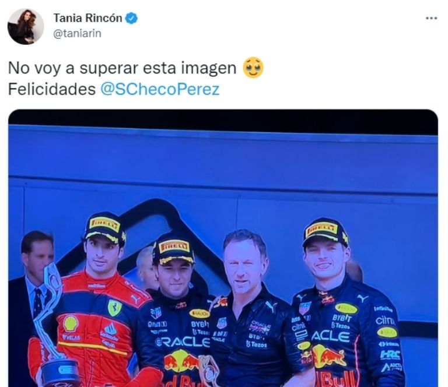Click the Ferrari shield logo on red suit
Screen dimensions: 448x387
115,308
